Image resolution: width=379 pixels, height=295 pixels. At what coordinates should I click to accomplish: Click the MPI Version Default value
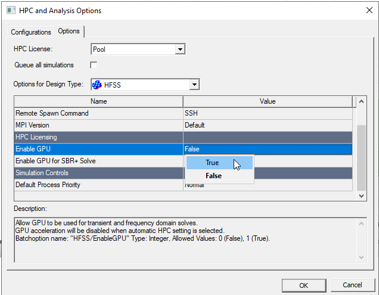(x=194, y=125)
